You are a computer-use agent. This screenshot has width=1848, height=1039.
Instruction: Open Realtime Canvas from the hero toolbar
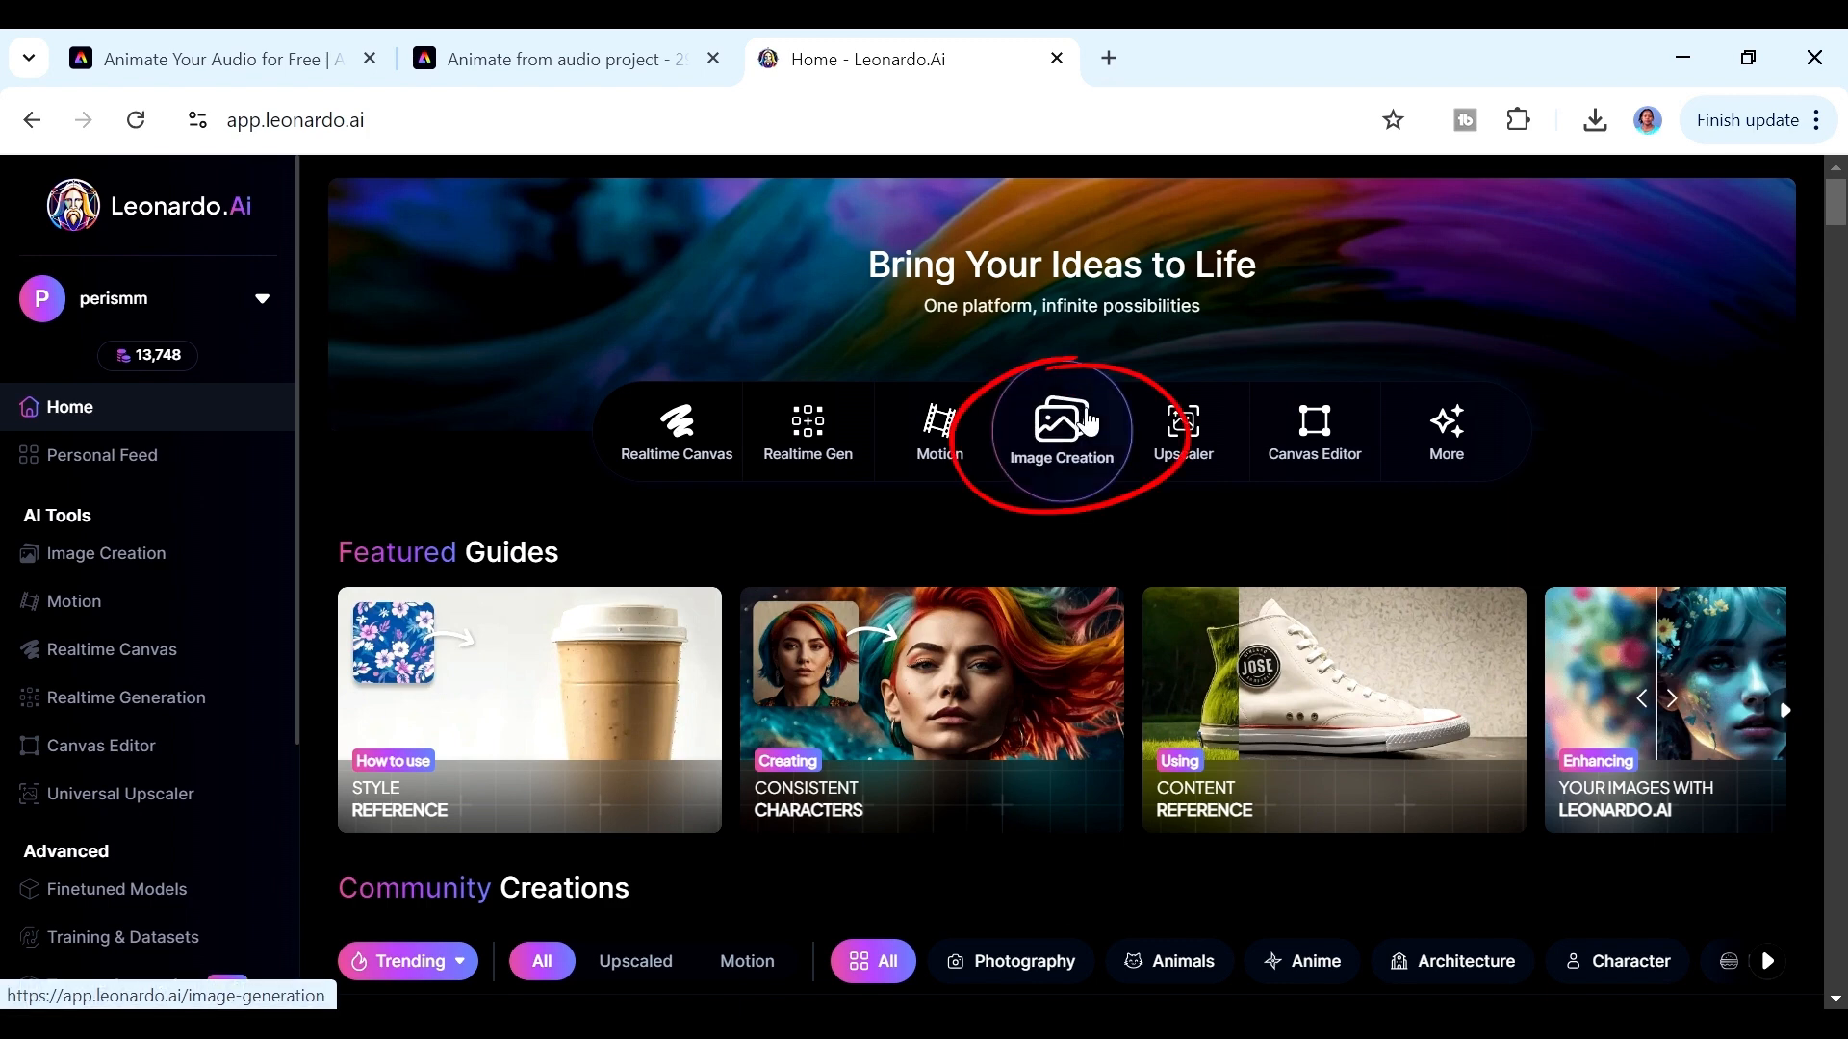tap(677, 432)
